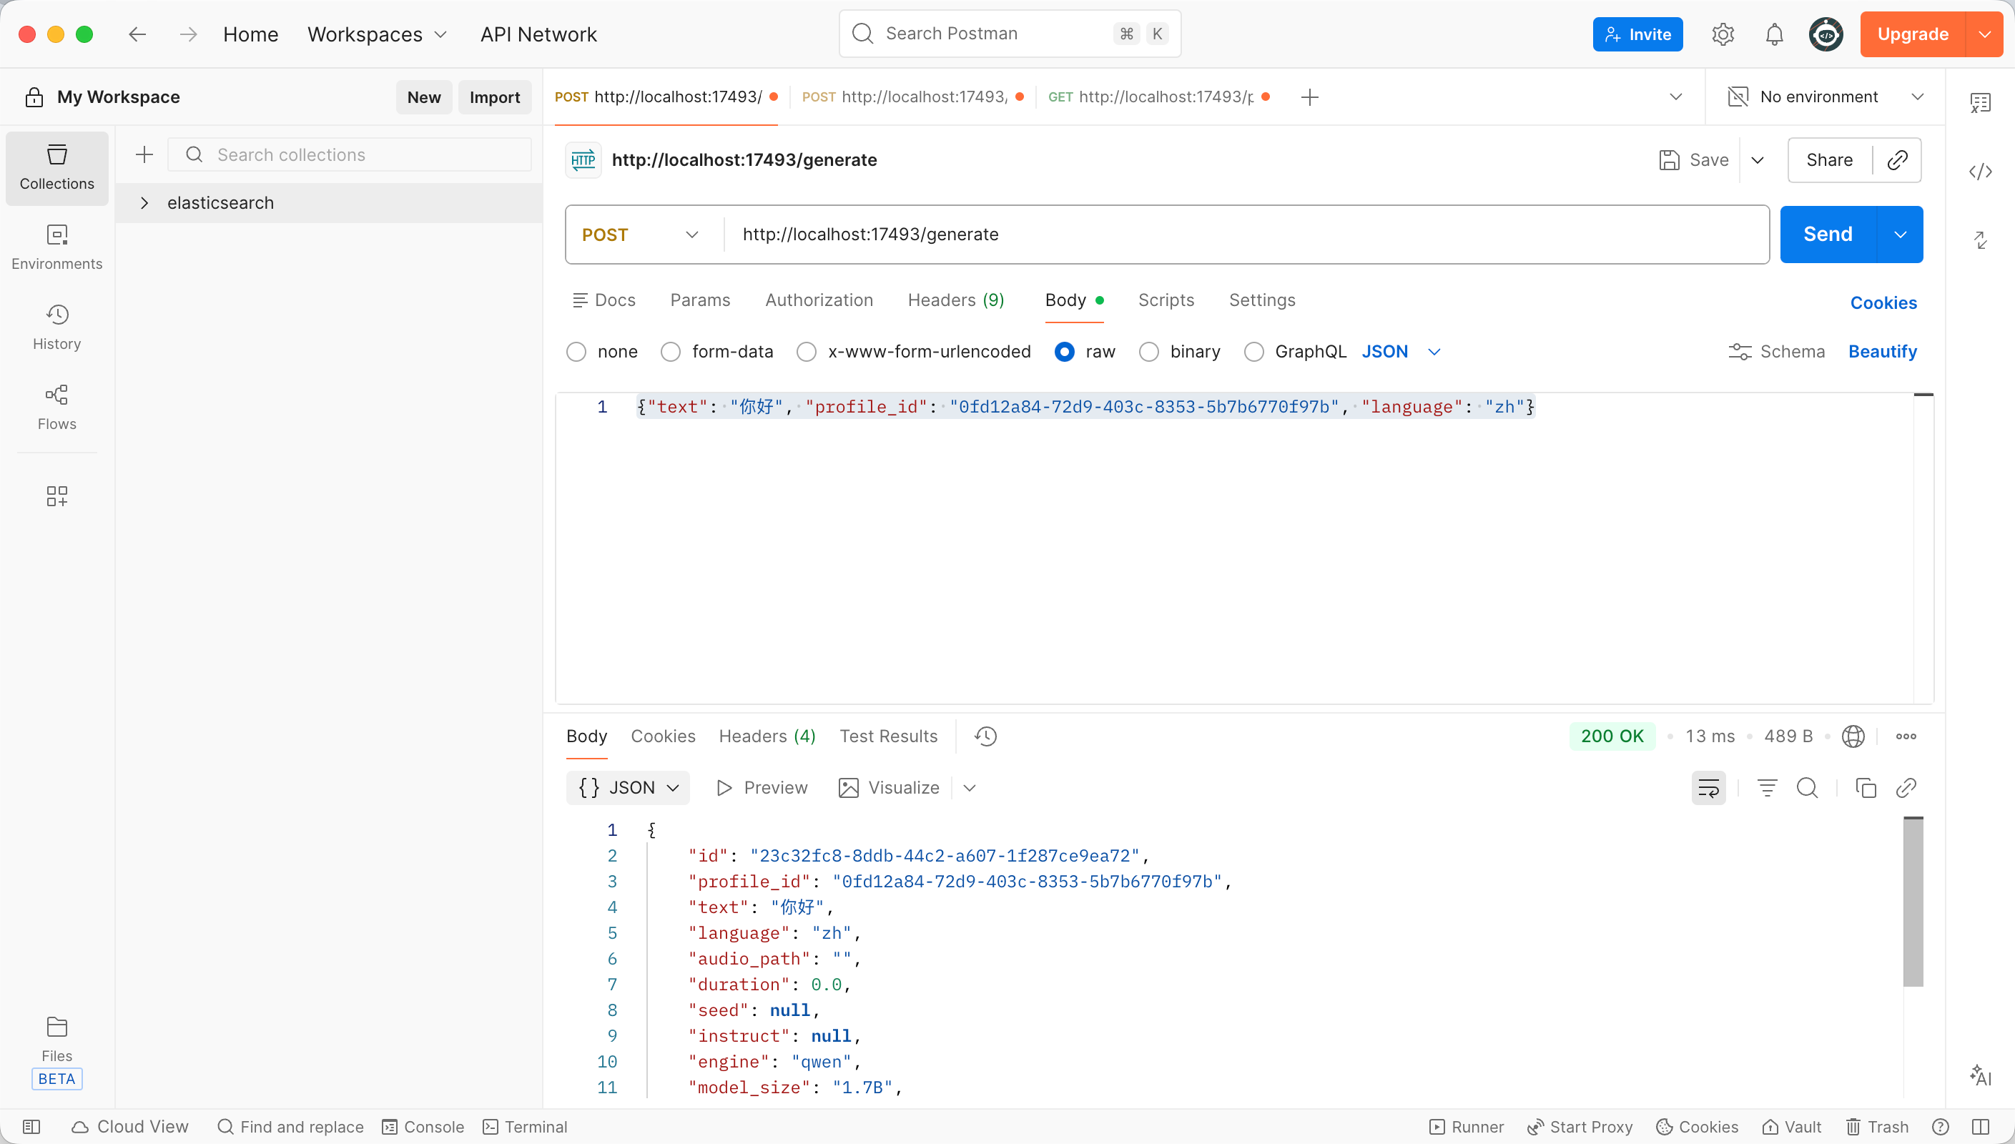Click the Beautify link

tap(1881, 351)
